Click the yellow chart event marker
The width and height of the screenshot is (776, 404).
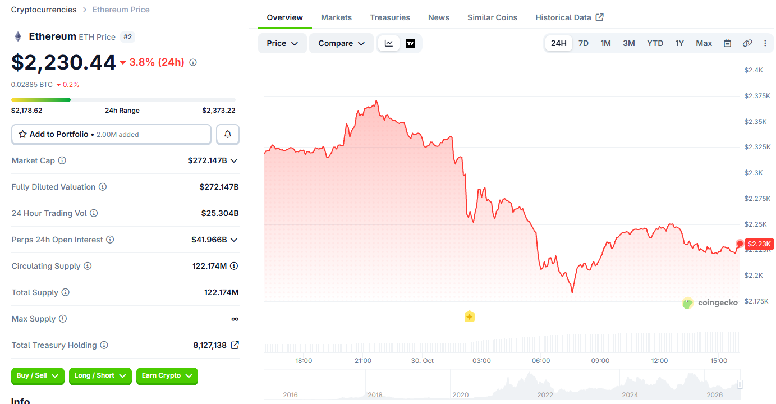click(x=470, y=316)
